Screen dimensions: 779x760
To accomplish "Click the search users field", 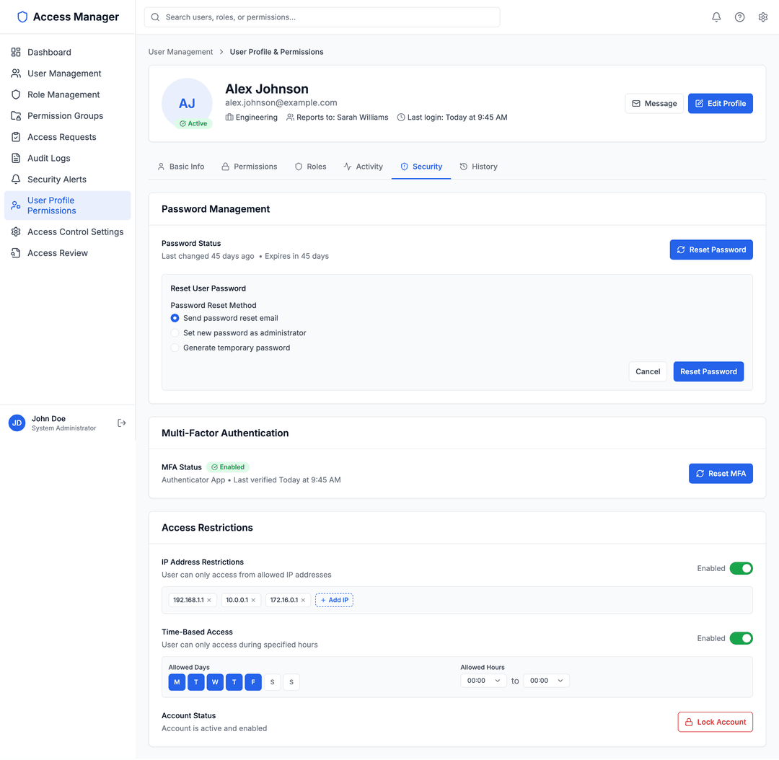I will (322, 17).
